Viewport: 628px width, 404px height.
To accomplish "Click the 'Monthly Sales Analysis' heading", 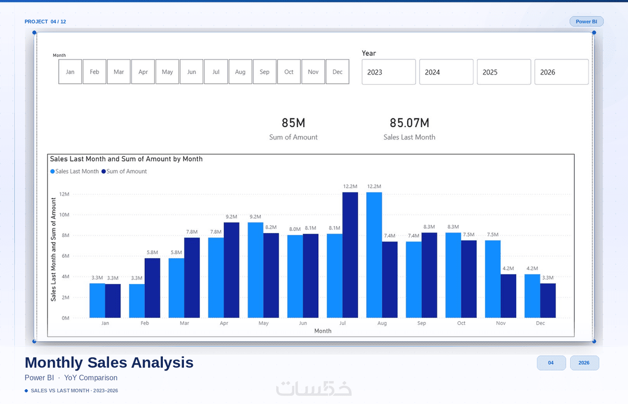I will (109, 362).
